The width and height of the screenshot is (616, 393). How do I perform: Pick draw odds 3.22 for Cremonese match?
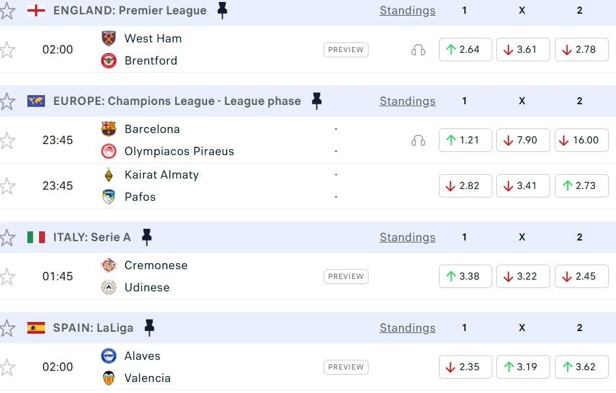[523, 276]
